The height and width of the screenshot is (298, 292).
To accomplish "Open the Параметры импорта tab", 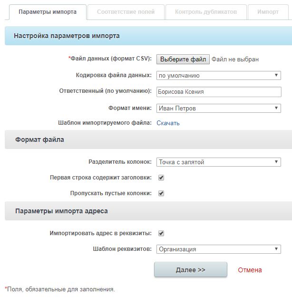I will click(x=48, y=12).
